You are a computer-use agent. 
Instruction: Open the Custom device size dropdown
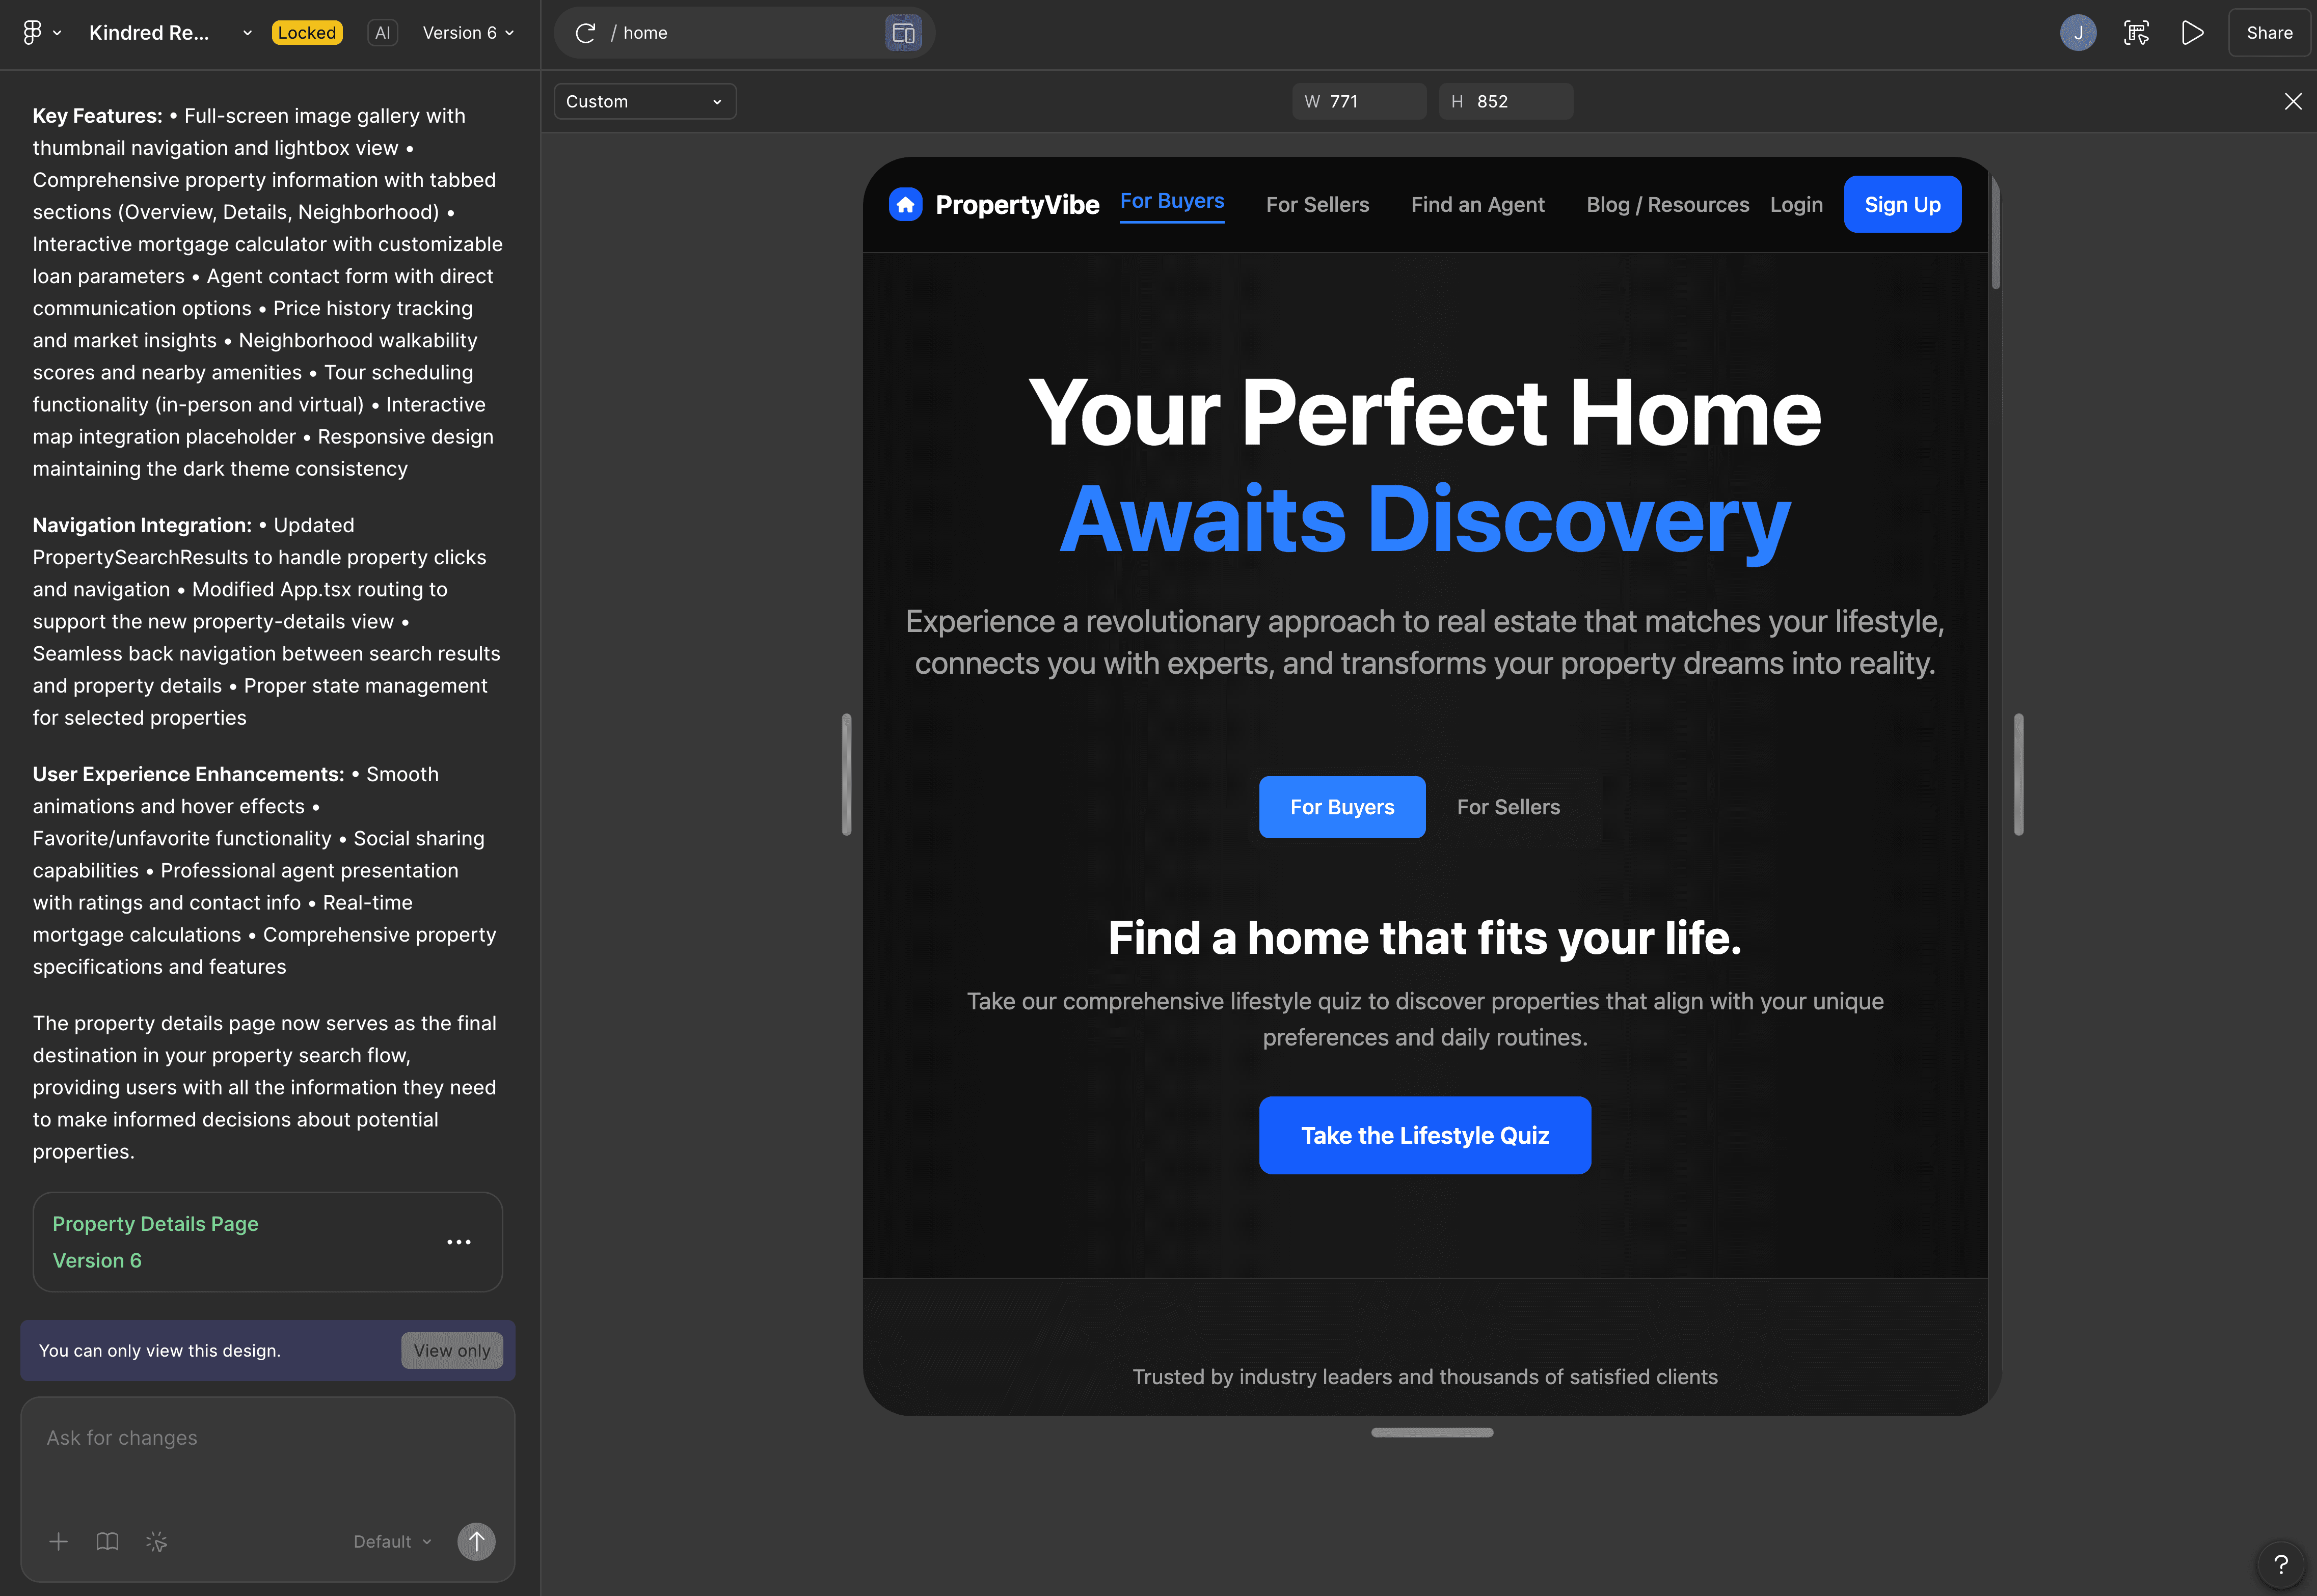644,101
